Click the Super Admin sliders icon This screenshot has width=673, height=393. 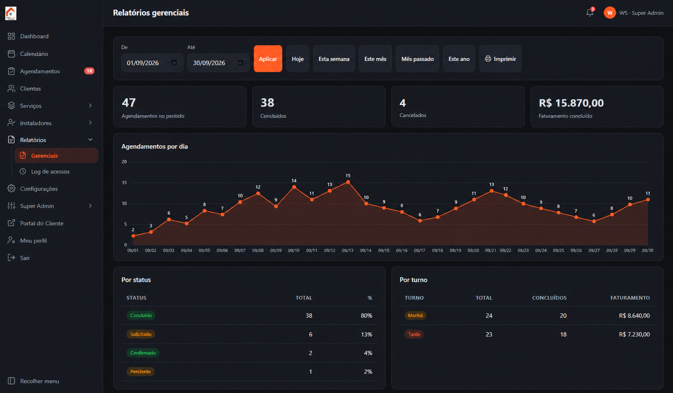click(11, 206)
